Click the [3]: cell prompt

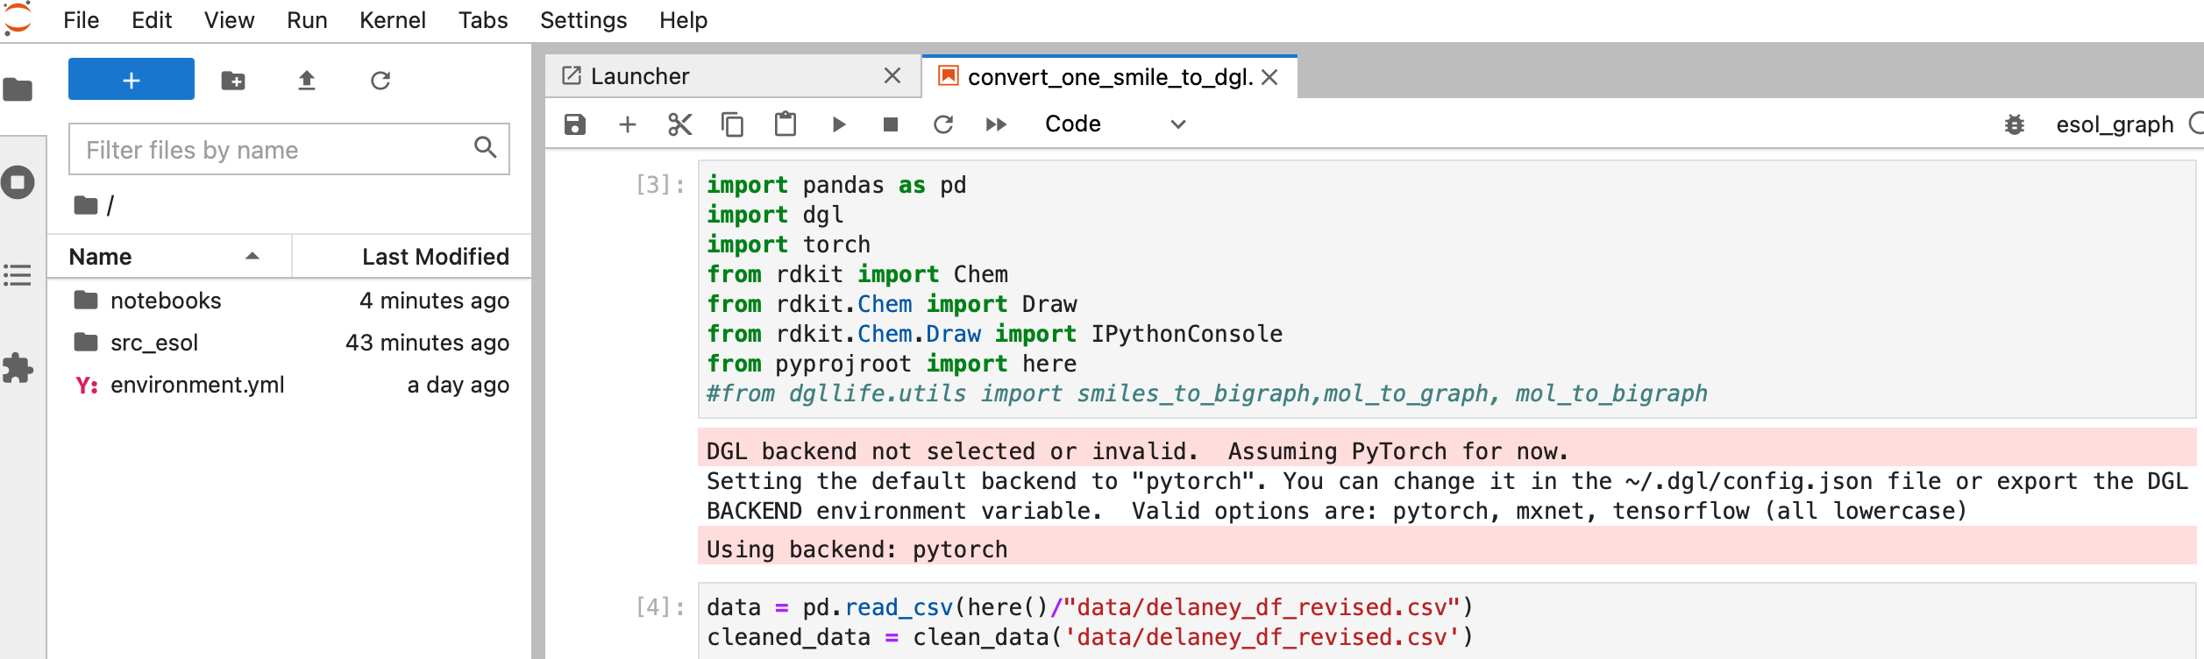click(x=660, y=185)
